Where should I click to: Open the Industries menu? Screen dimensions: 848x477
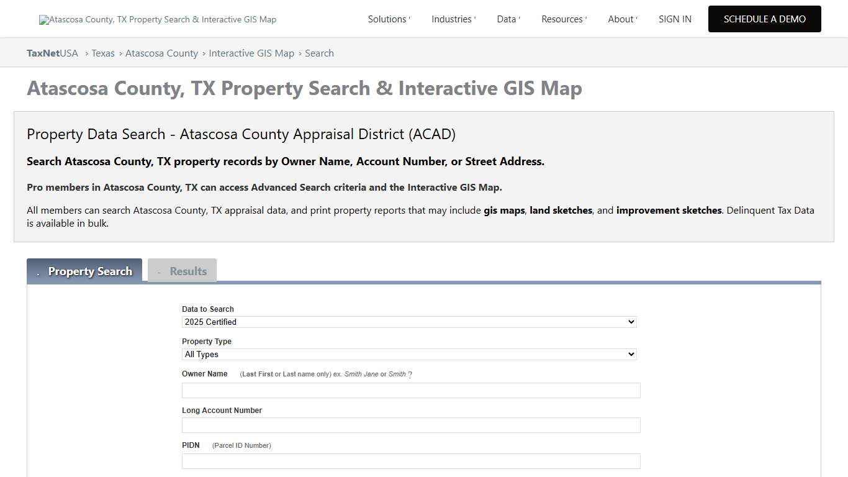click(451, 19)
